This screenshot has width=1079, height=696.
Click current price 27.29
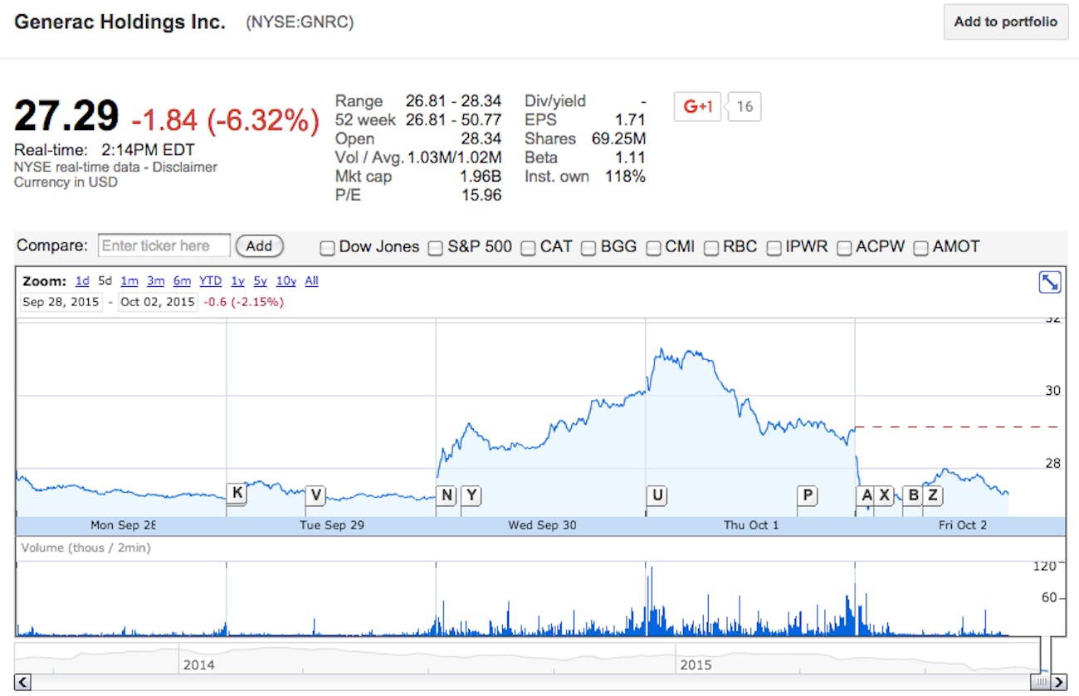point(66,117)
